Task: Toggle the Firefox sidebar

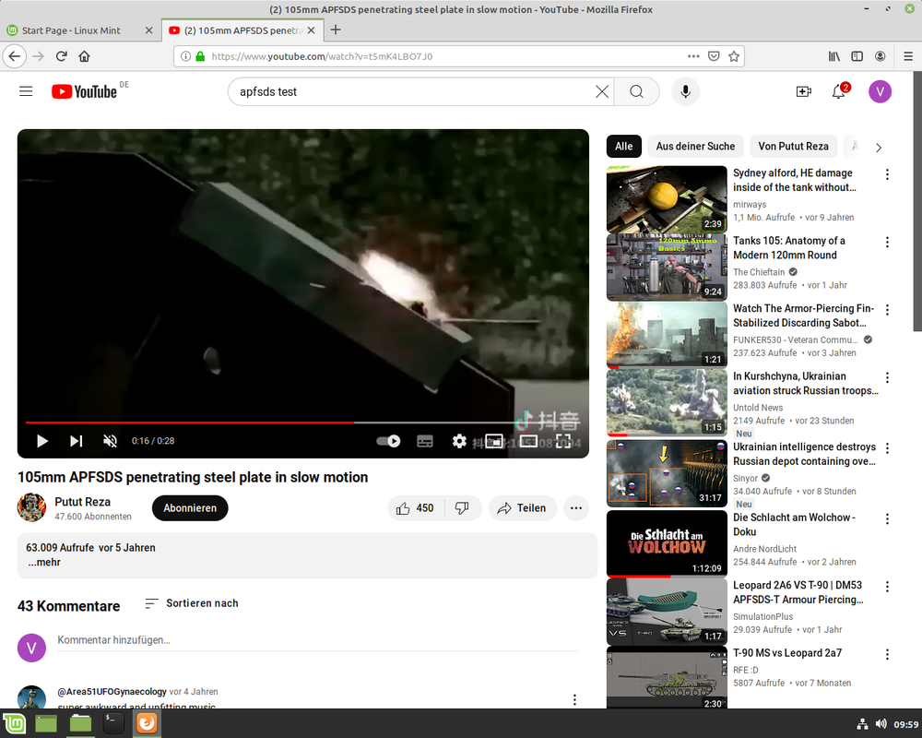Action: click(857, 56)
